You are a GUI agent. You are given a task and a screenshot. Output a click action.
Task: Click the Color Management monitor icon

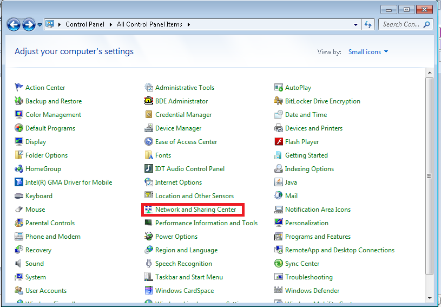(19, 114)
